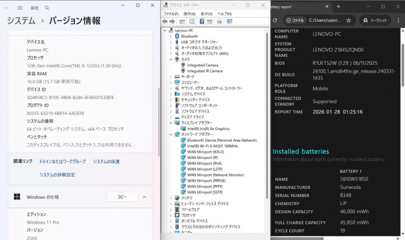Viewport: 405px width, 240px height.
Task: Click the battery report vertical scrollbar
Action: coord(403,65)
